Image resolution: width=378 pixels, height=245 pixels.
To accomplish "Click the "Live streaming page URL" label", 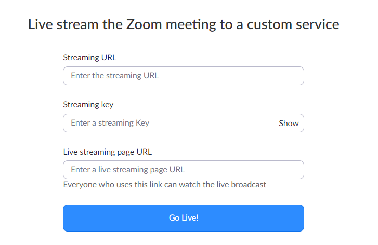I will tap(107, 152).
